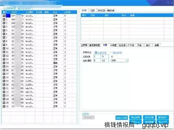Click the 初始化设置 button
174x130 pixels.
[x=122, y=118]
